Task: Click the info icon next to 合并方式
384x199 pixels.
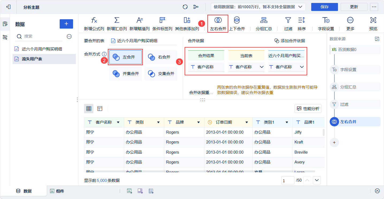Action: coord(104,54)
